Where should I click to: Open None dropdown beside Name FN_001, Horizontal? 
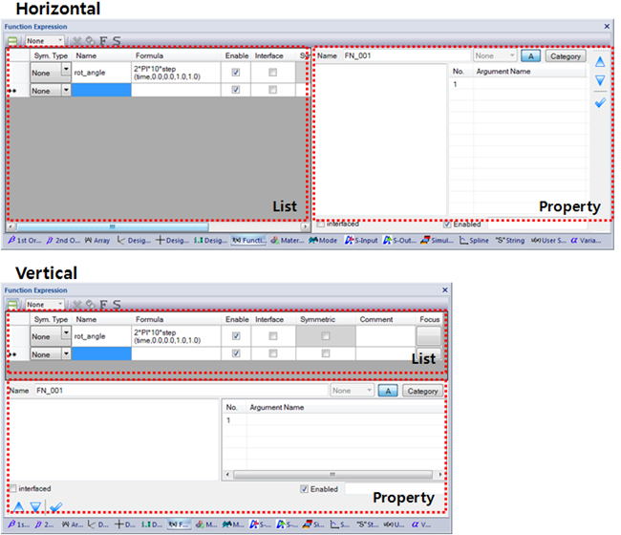pos(495,55)
